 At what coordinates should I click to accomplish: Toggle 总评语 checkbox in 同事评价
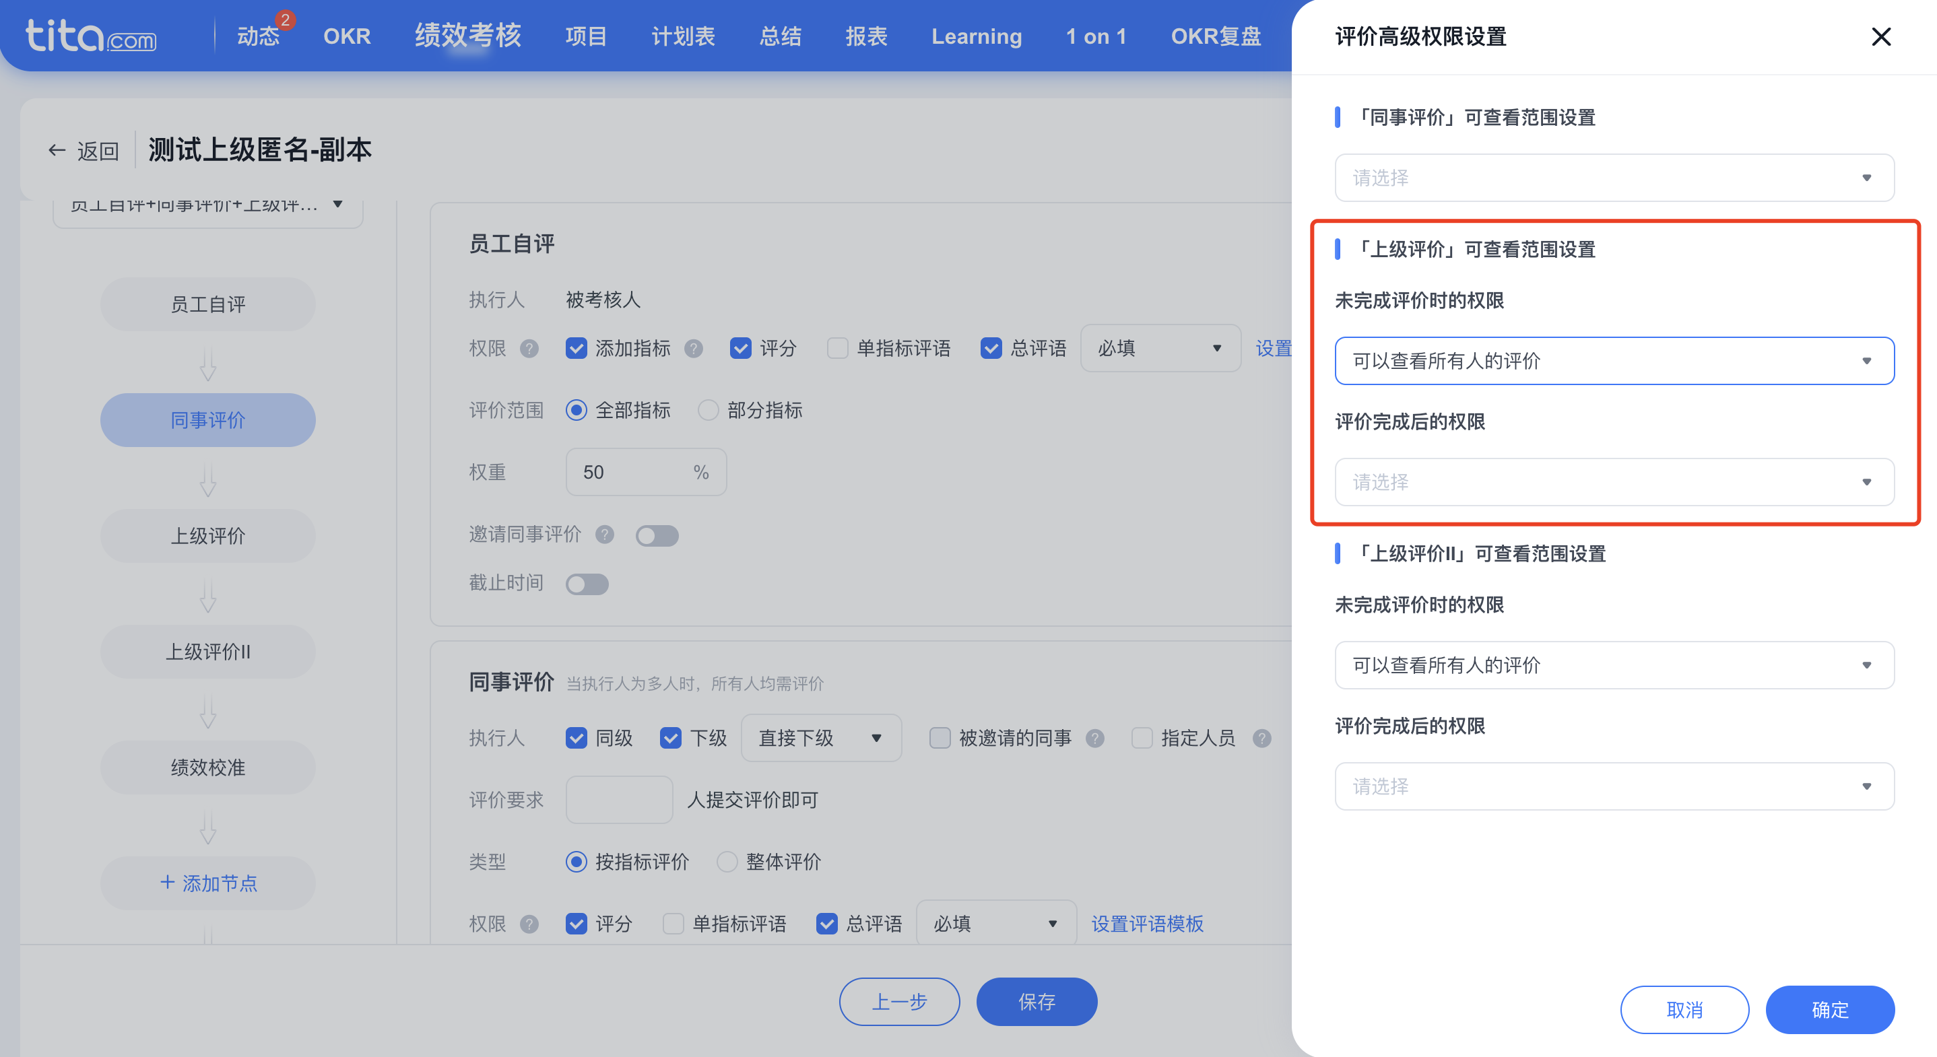827,924
